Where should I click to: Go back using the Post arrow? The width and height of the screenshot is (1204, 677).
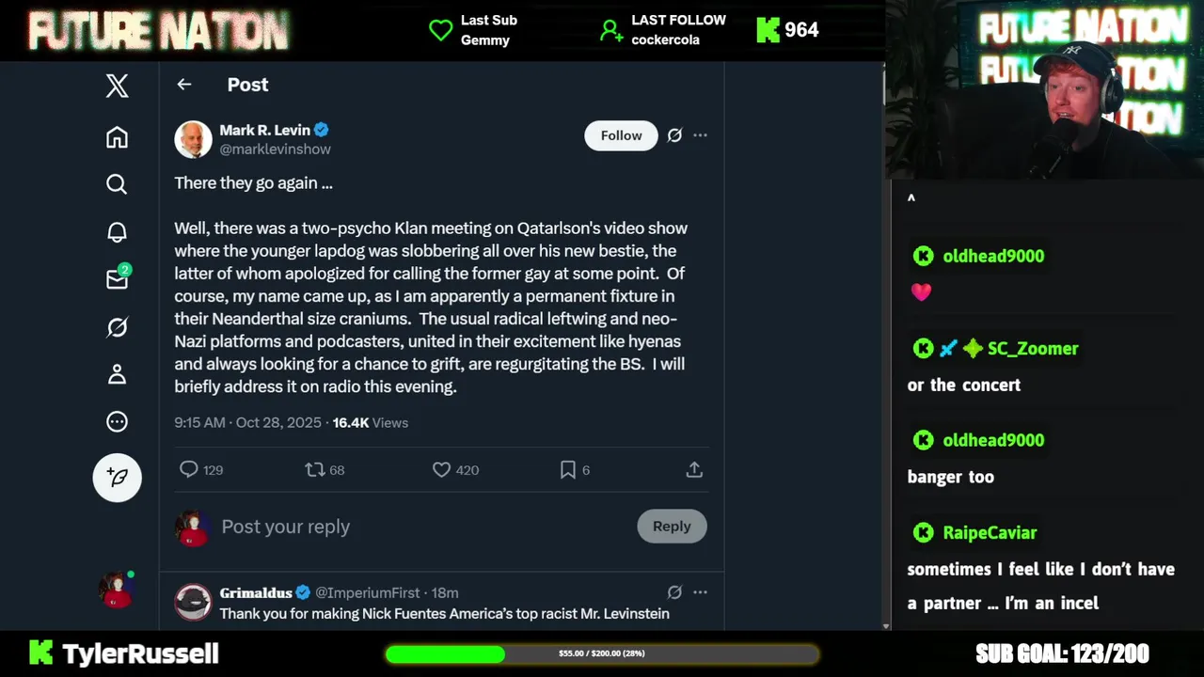184,85
